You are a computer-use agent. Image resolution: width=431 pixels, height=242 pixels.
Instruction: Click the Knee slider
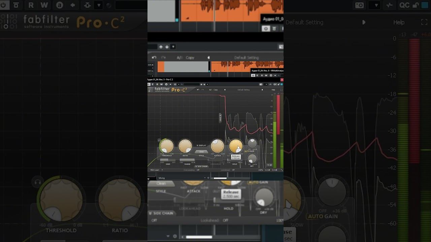(x=168, y=160)
